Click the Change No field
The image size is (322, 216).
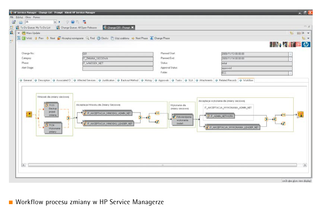coord(118,54)
